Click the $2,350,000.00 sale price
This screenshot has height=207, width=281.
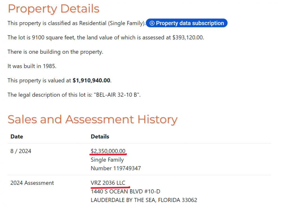[x=108, y=151]
